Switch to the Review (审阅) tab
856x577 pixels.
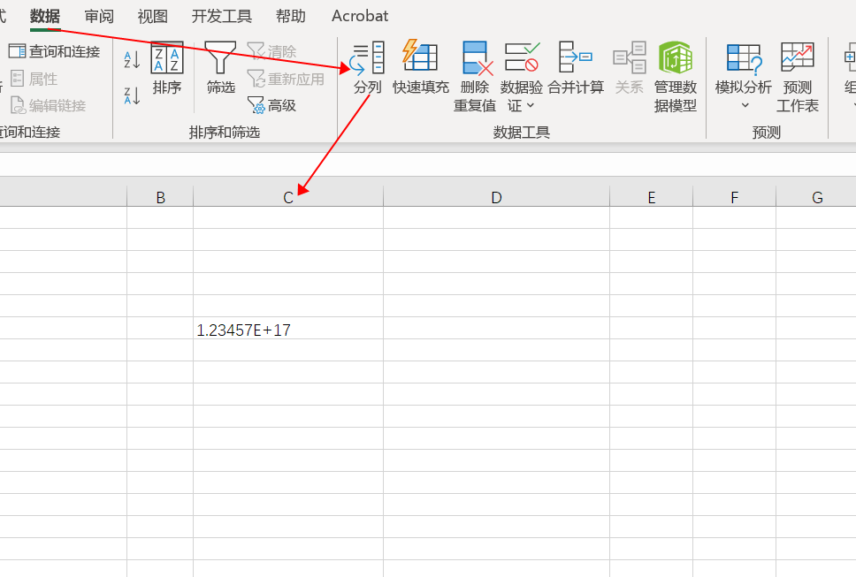[x=99, y=16]
